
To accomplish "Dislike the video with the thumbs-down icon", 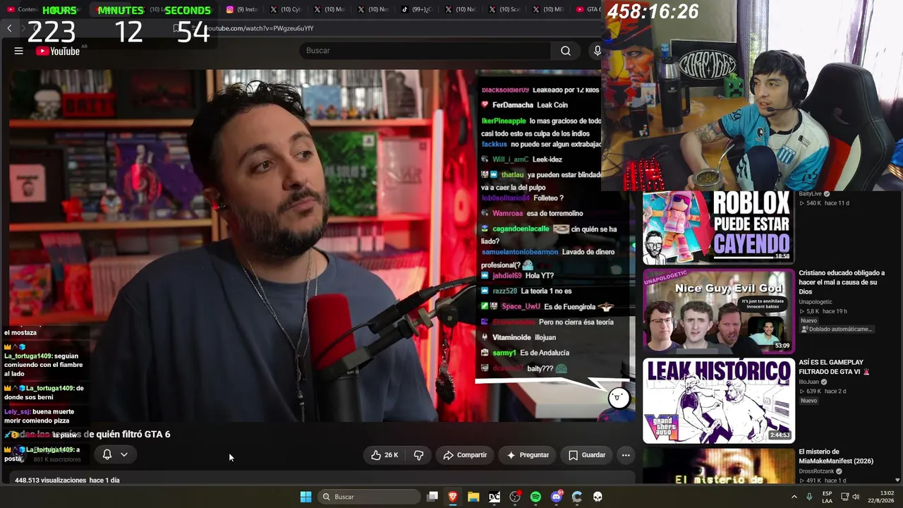I will 418,455.
